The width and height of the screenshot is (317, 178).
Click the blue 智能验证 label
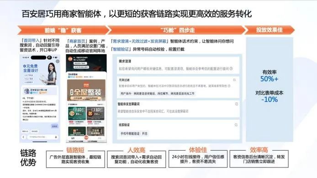point(121,49)
